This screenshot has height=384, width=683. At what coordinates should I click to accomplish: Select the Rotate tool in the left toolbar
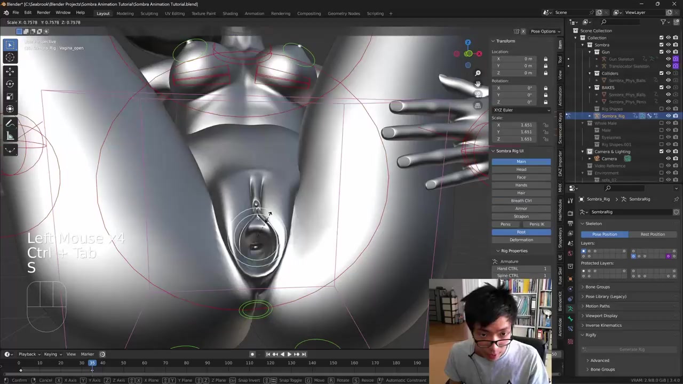pos(10,84)
